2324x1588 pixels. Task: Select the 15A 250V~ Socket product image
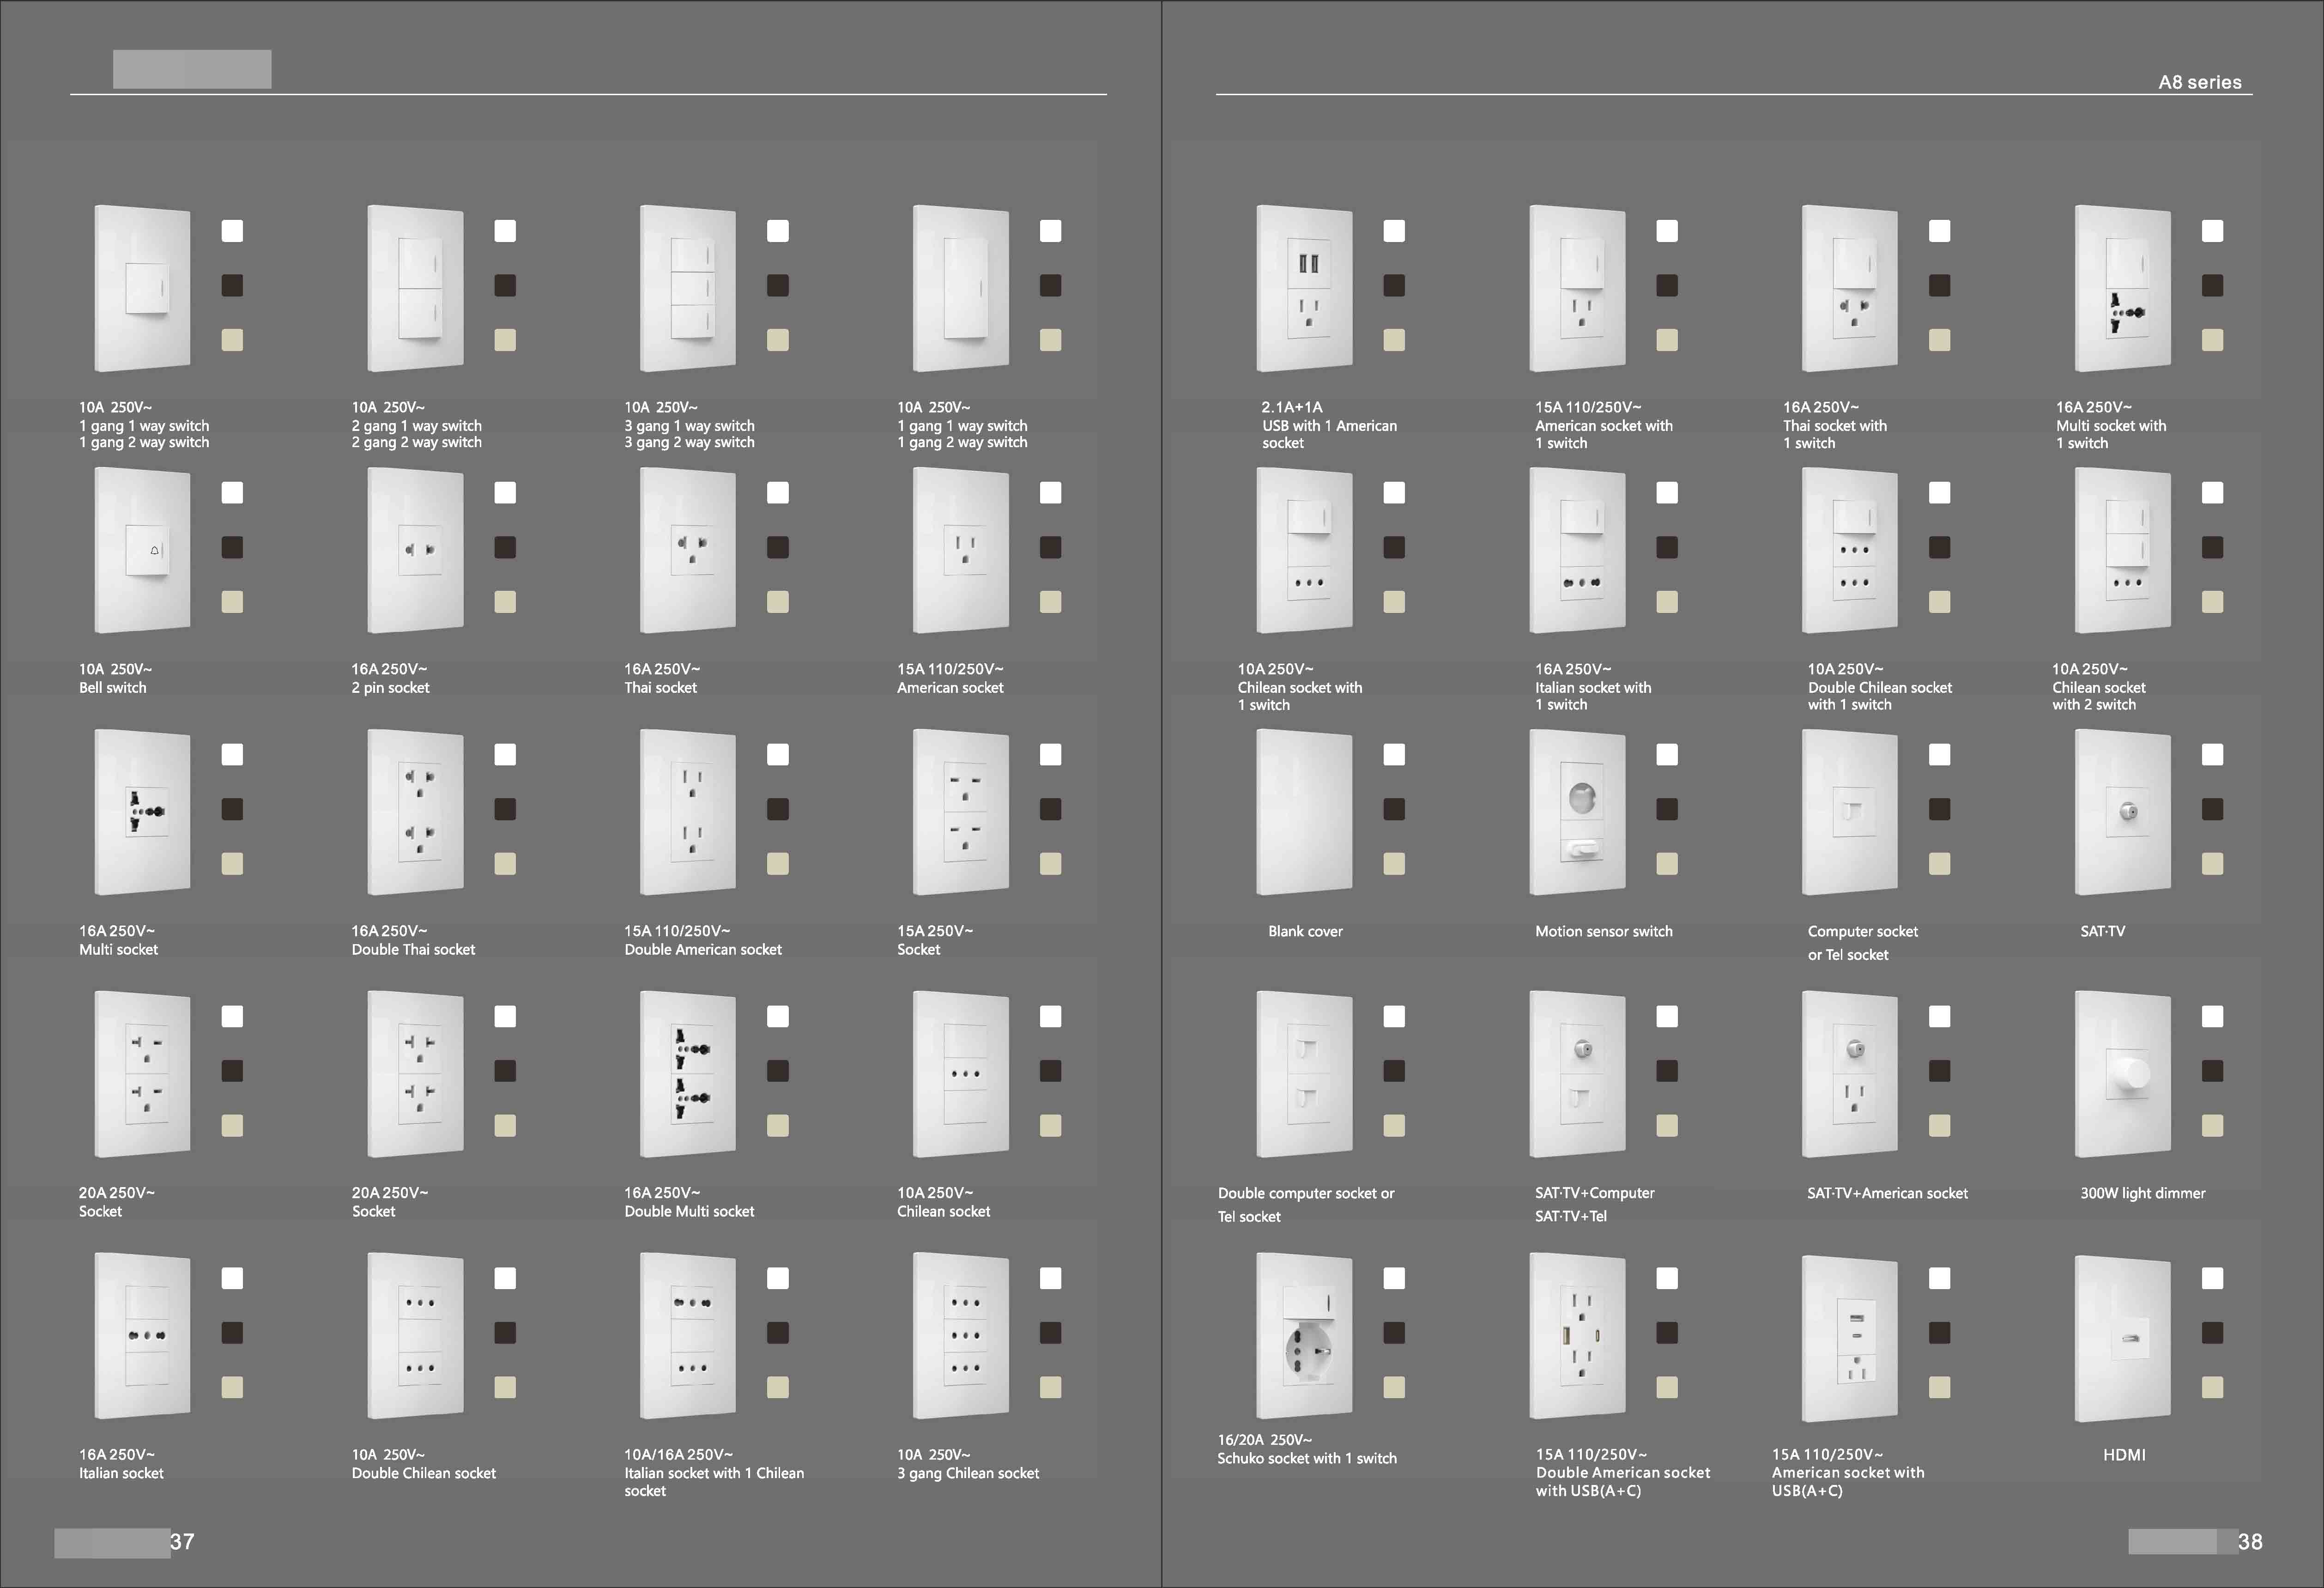(x=961, y=812)
